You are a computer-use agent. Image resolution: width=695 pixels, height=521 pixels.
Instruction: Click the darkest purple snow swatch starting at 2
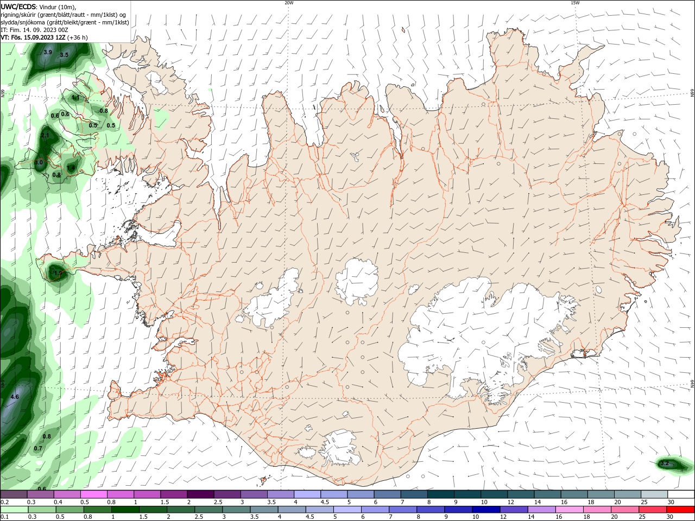[200, 494]
